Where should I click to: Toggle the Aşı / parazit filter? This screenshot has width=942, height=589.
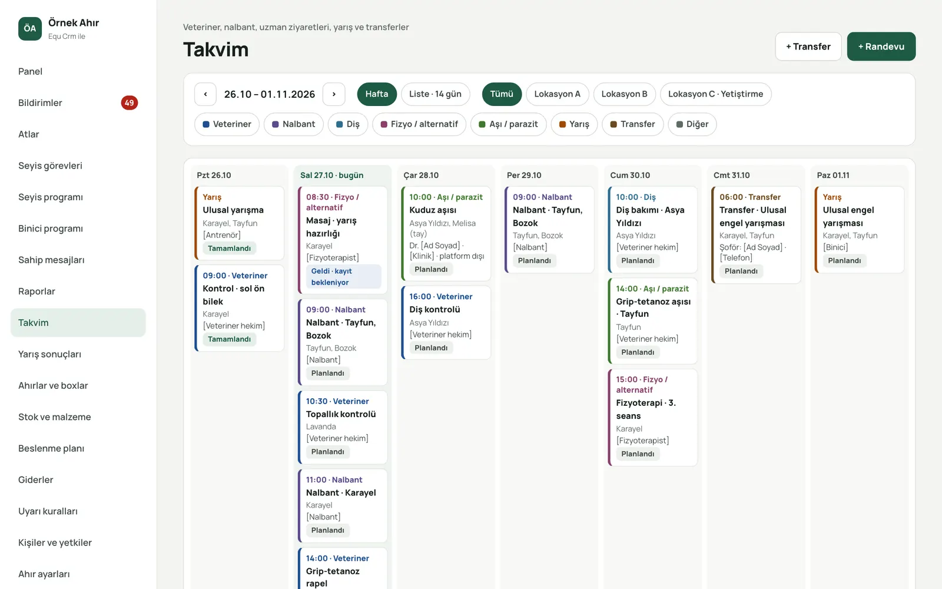(x=508, y=124)
